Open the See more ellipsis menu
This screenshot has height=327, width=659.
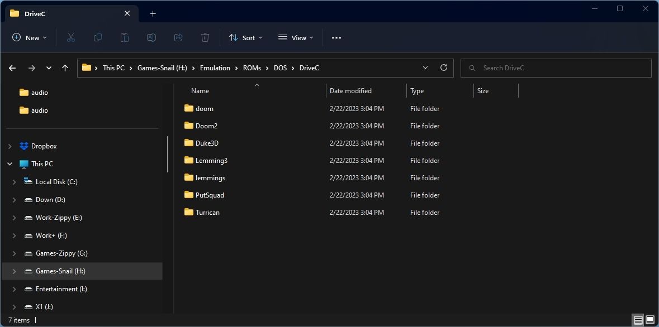pos(336,37)
